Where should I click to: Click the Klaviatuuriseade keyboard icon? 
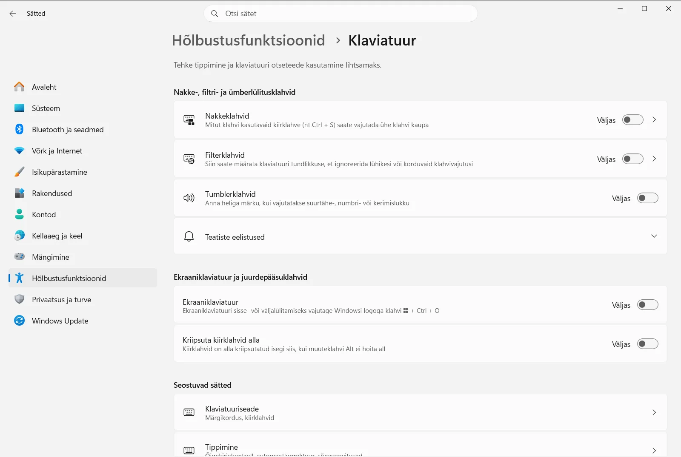coord(189,412)
